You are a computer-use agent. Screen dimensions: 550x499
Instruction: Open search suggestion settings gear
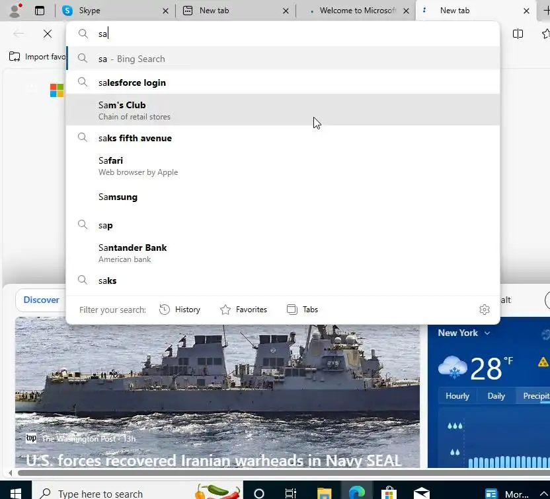click(485, 310)
